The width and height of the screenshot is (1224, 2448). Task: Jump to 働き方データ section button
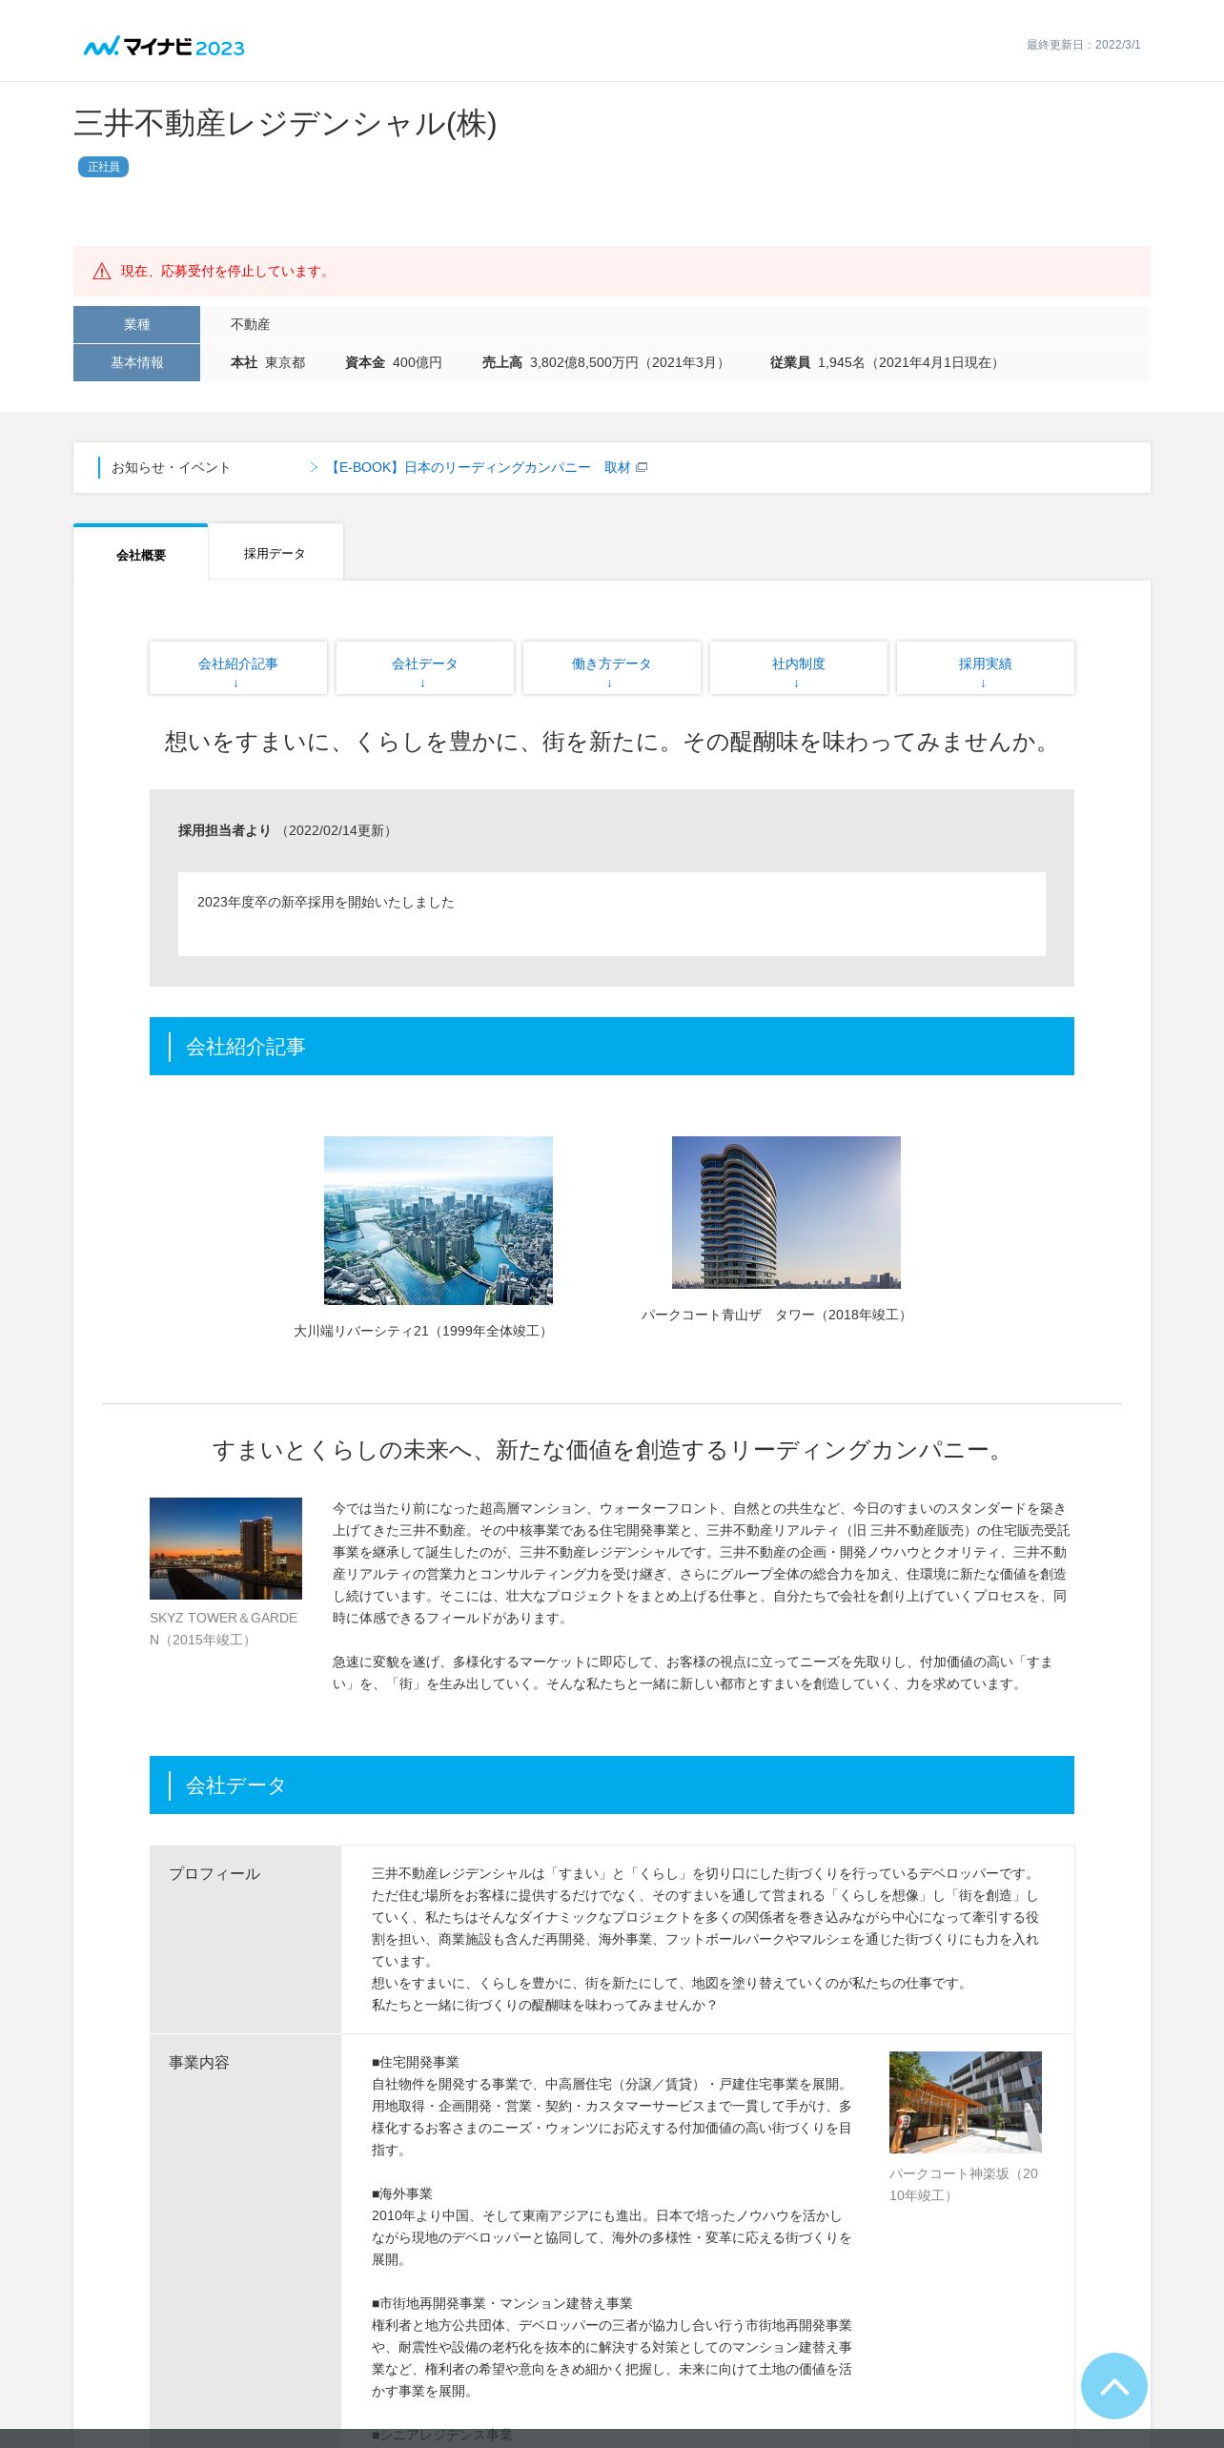tap(612, 667)
